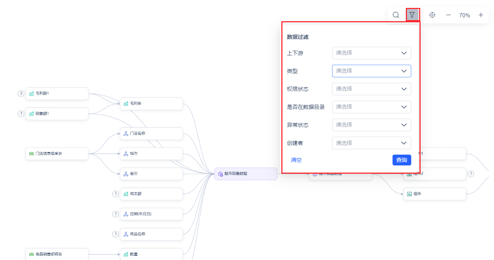Open the 类型 dropdown
Viewport: 494px width, 260px height.
371,71
